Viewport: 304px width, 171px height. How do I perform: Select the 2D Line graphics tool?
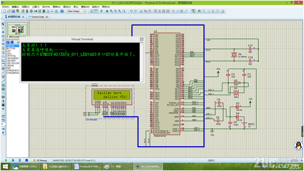[x=3, y=81]
